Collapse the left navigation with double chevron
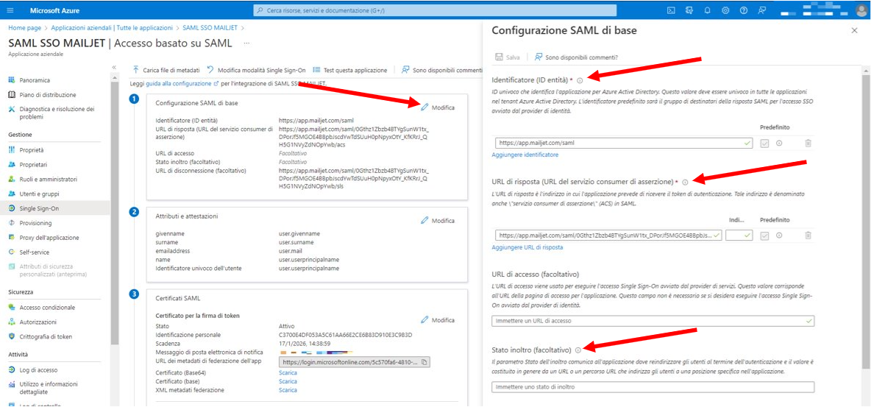 (115, 67)
